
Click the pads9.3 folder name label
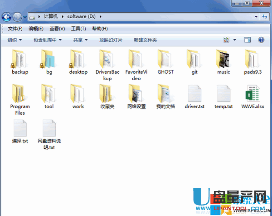coord(253,72)
